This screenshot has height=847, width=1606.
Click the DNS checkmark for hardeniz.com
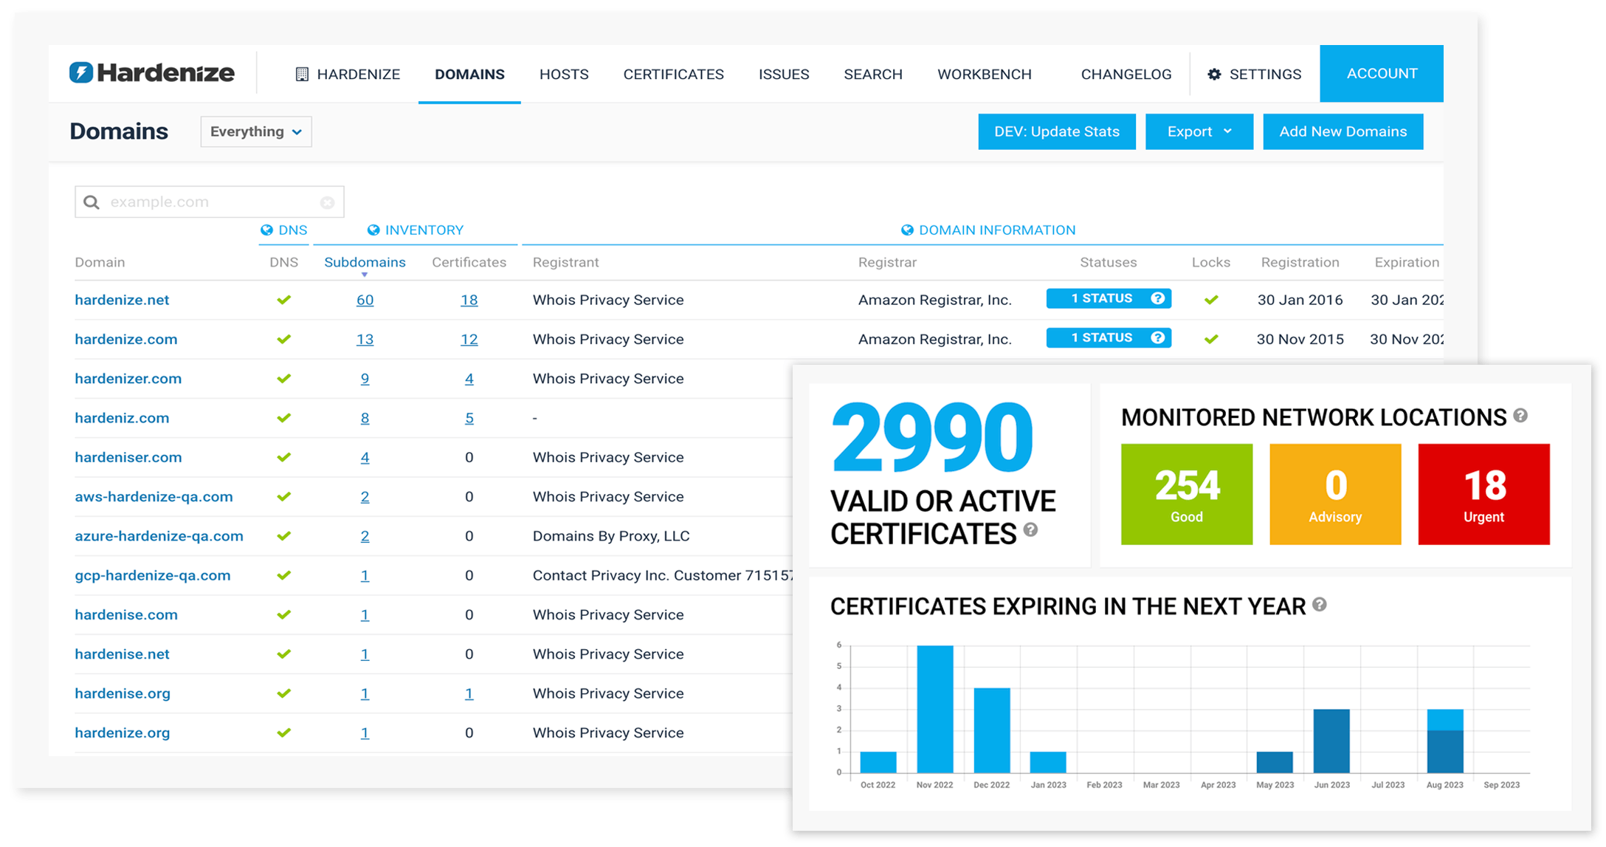click(x=284, y=418)
